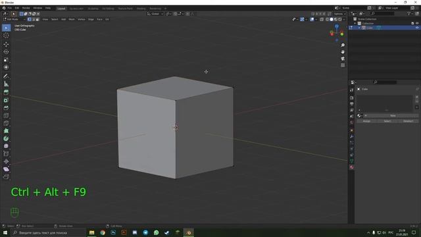
Task: Open the viewport shading options dropdown arrow
Action: tap(344, 19)
